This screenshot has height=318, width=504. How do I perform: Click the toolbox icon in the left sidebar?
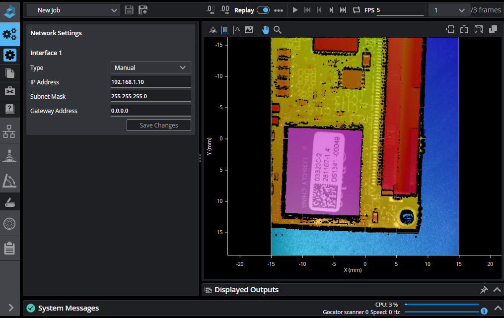point(9,91)
